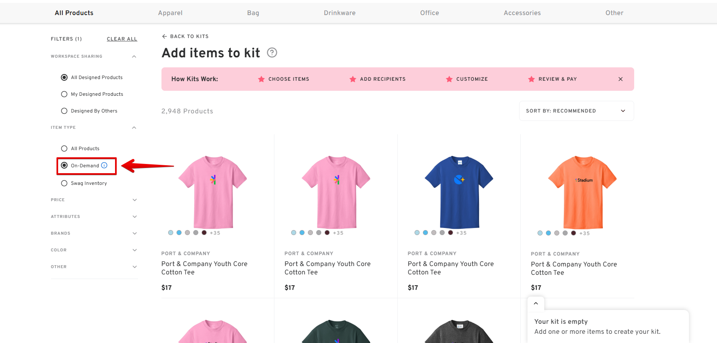The width and height of the screenshot is (717, 343).
Task: Open the orange Stadium tee thumbnail
Action: 582,192
